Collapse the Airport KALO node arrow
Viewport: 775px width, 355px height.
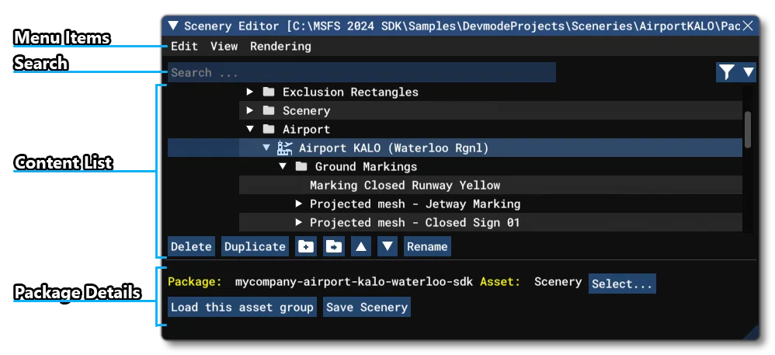(266, 148)
